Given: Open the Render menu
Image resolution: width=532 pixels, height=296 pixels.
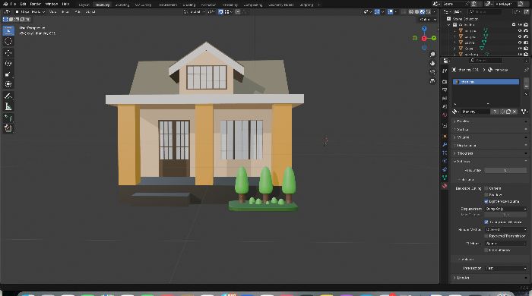Looking at the screenshot, I should (35, 4).
